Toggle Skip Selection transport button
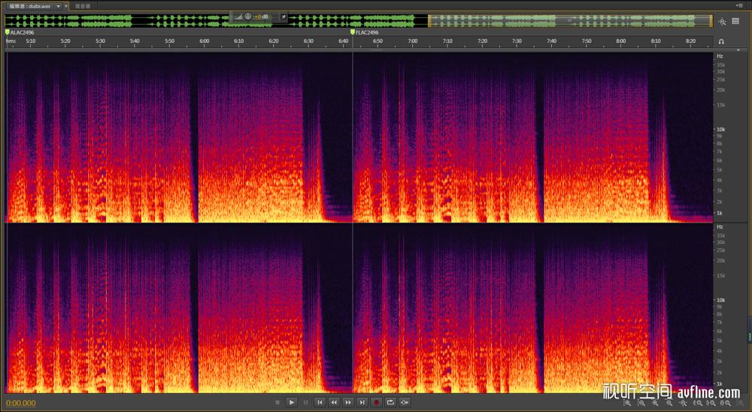Image resolution: width=752 pixels, height=412 pixels. [x=405, y=402]
